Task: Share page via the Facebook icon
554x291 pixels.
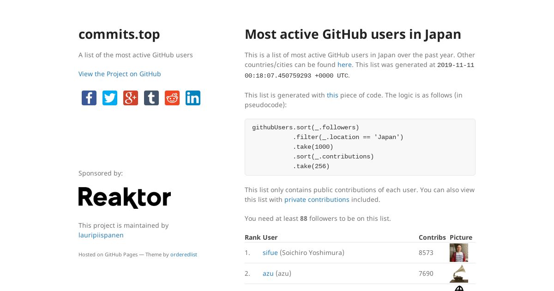Action: tap(89, 98)
